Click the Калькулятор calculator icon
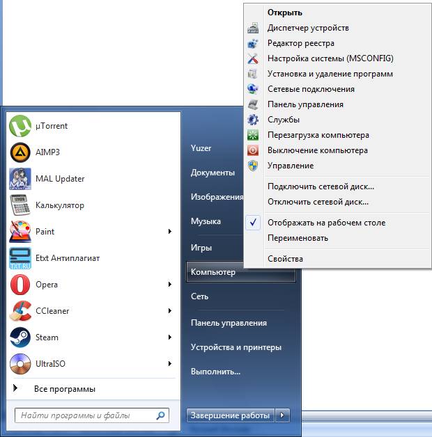 [20, 205]
